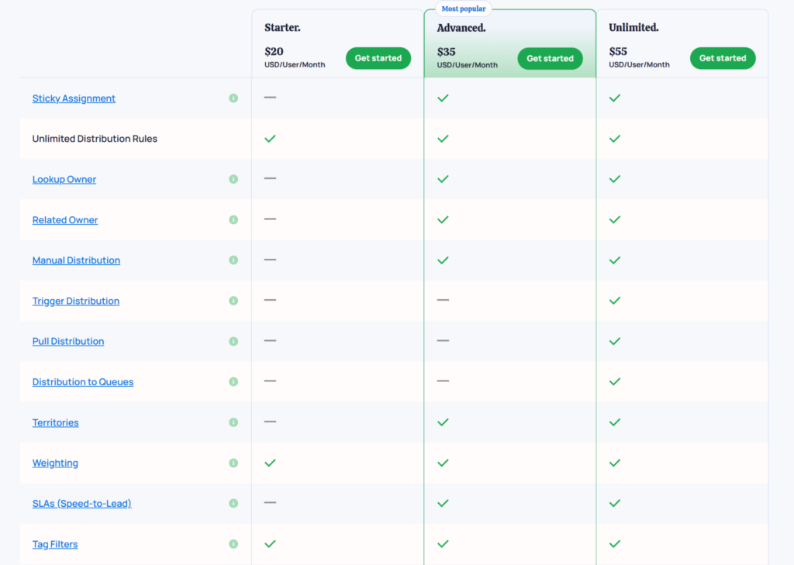This screenshot has width=794, height=565.
Task: Click Starter checkmark in Weighting row
Action: [271, 463]
